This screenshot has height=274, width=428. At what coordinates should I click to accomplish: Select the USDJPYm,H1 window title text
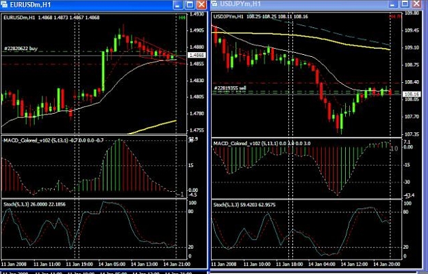(x=240, y=4)
